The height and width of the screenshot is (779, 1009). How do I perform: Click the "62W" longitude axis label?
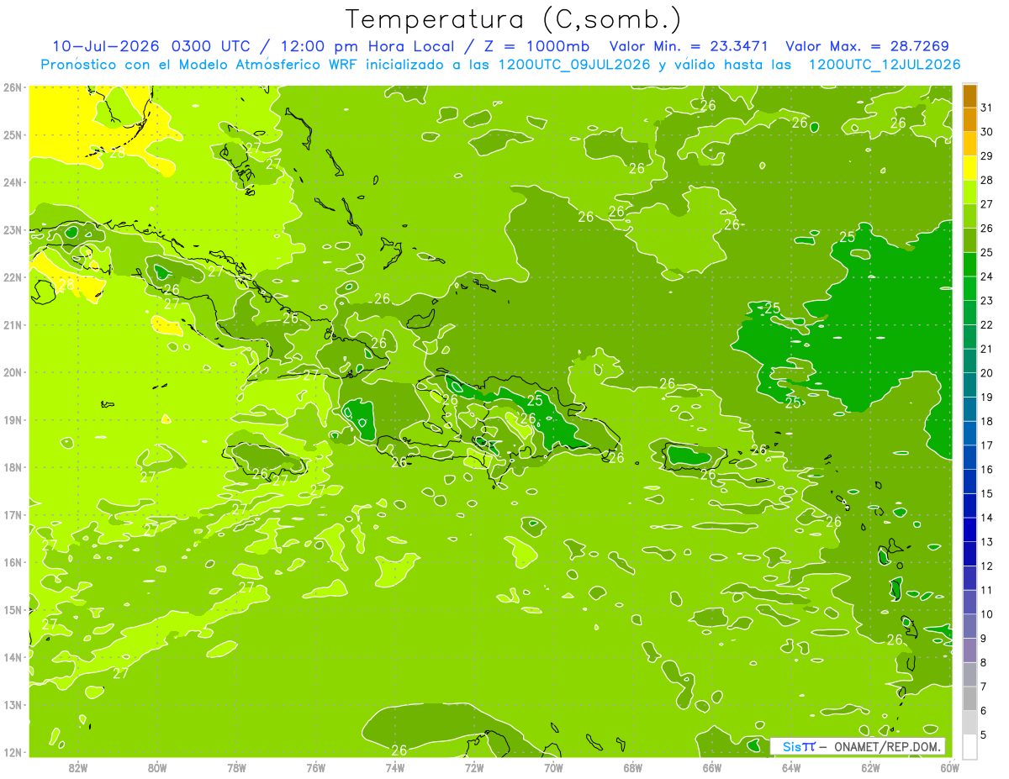(870, 767)
